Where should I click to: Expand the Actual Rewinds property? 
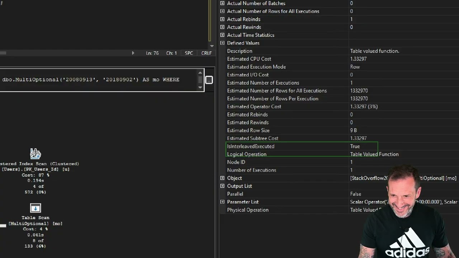(222, 27)
